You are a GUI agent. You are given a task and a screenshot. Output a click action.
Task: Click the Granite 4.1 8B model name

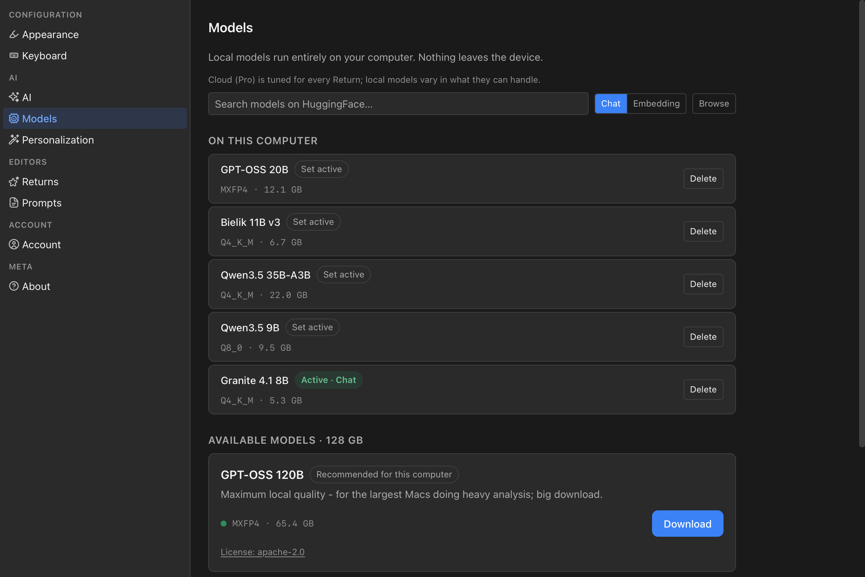(x=255, y=380)
